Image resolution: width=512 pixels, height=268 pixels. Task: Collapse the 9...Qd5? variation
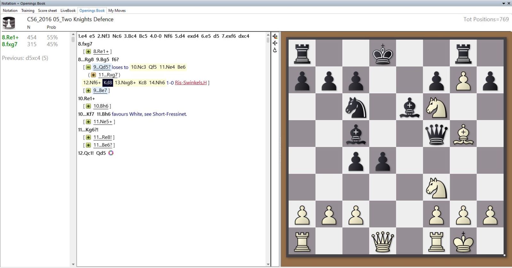[88, 67]
